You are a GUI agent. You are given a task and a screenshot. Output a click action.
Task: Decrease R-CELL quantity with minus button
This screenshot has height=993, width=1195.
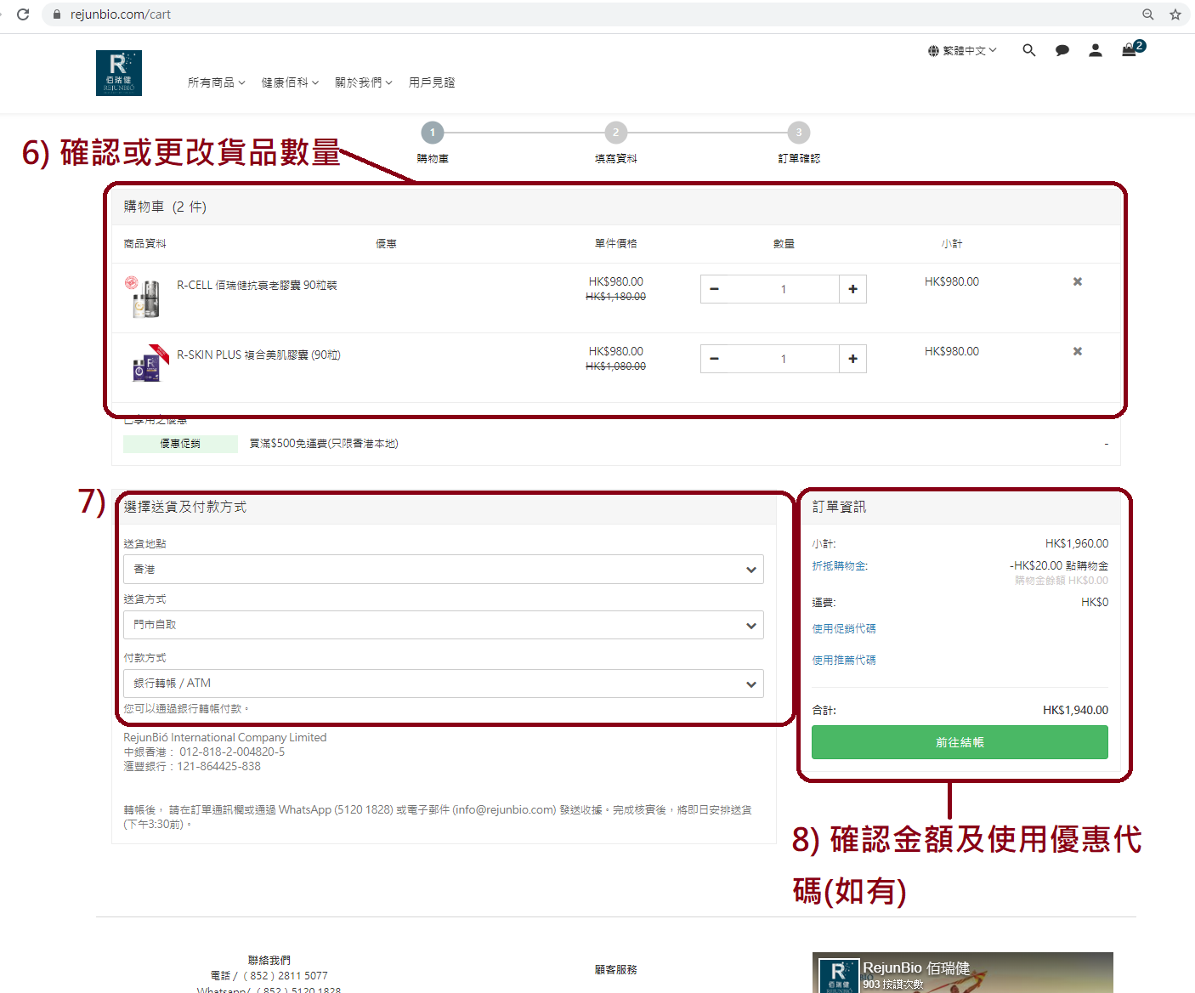coord(715,289)
